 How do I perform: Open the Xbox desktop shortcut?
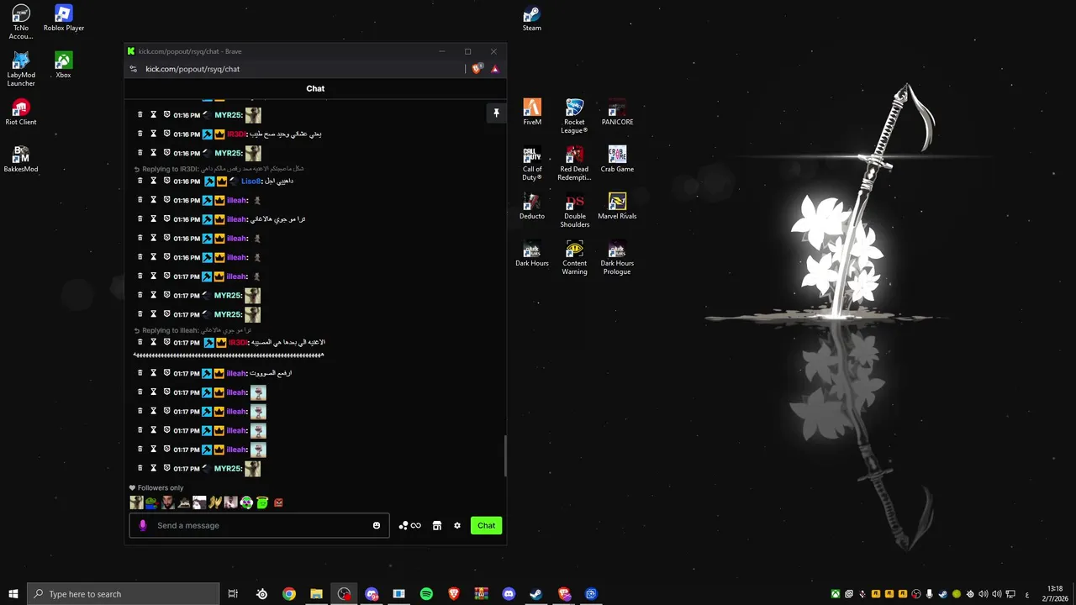[63, 66]
